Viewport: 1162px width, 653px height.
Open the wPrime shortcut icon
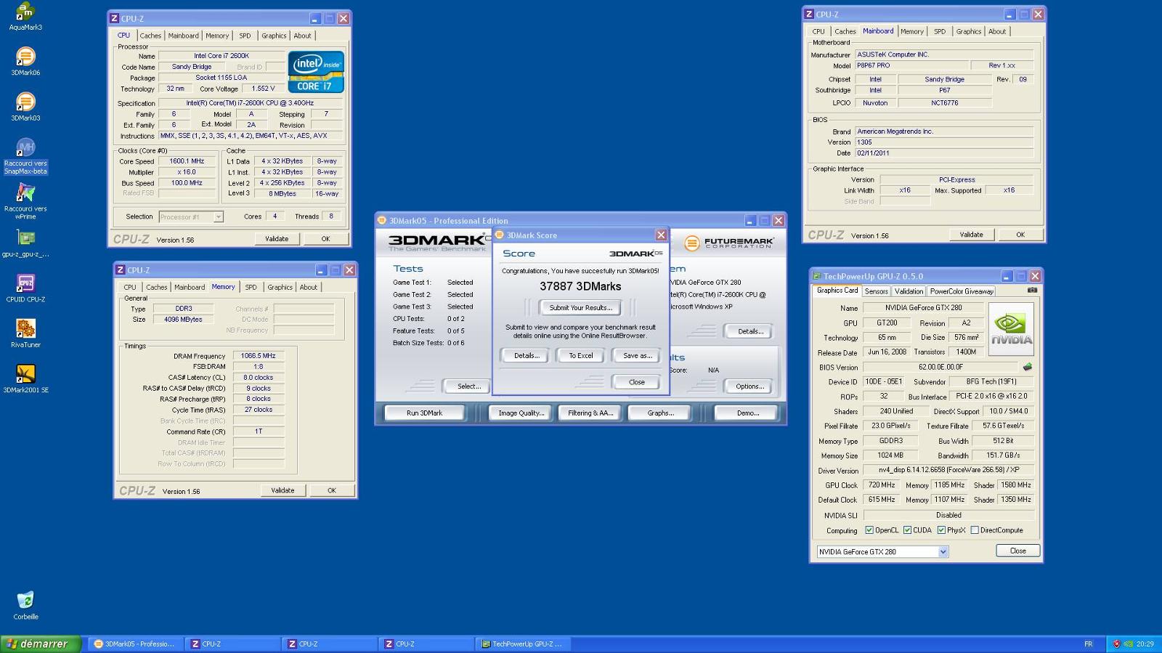click(x=25, y=201)
